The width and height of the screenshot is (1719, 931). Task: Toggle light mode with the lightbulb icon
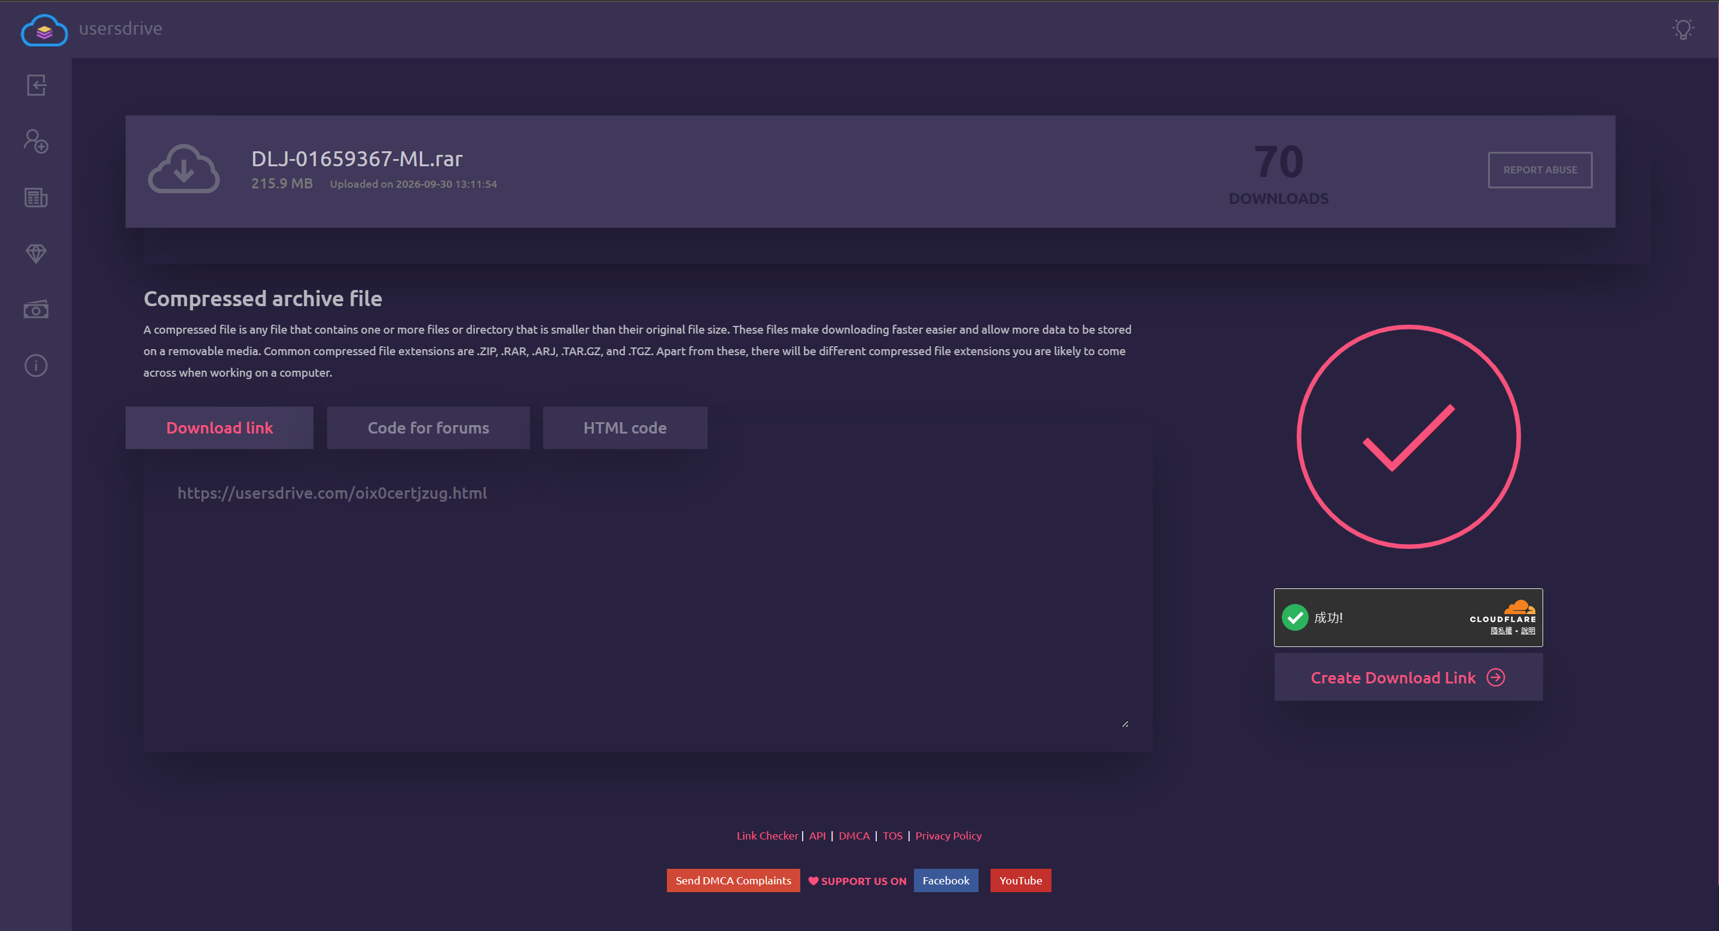click(x=1683, y=29)
